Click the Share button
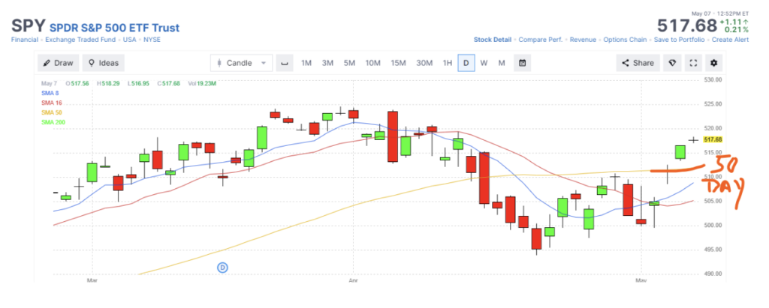 (638, 63)
